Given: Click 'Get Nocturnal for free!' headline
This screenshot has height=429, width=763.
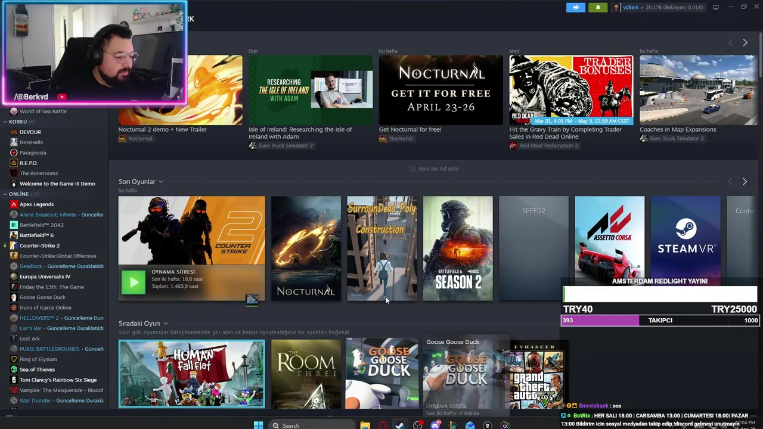Looking at the screenshot, I should pyautogui.click(x=410, y=129).
